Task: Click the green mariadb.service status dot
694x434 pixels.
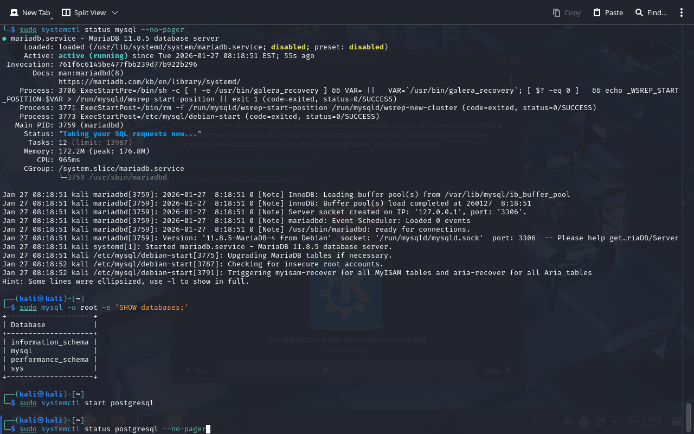Action: pos(4,39)
